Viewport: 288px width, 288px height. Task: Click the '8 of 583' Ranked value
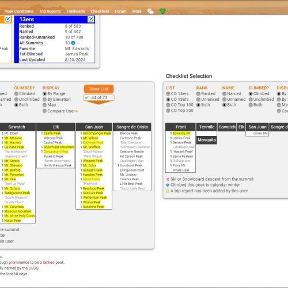point(73,26)
